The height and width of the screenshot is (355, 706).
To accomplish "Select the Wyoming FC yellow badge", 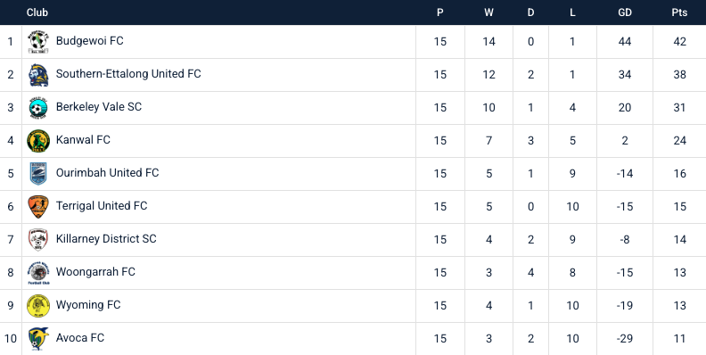I will coord(38,305).
